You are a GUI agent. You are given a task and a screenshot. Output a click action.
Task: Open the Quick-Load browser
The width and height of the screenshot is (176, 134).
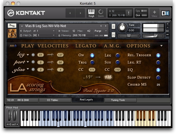(101, 13)
